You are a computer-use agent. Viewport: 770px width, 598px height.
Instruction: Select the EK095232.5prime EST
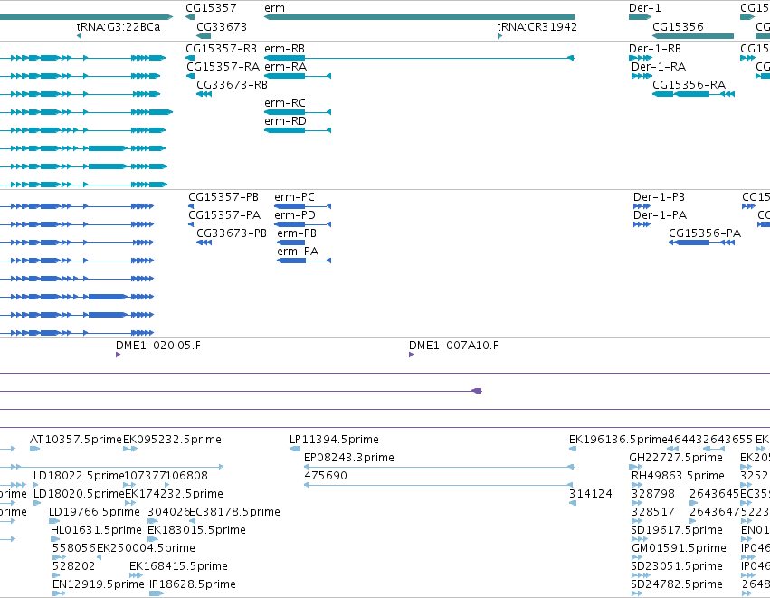point(130,448)
